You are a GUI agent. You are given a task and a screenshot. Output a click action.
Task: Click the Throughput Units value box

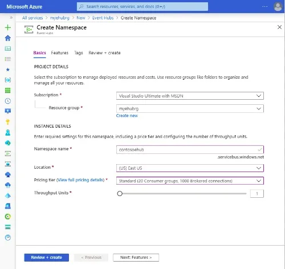(257, 194)
